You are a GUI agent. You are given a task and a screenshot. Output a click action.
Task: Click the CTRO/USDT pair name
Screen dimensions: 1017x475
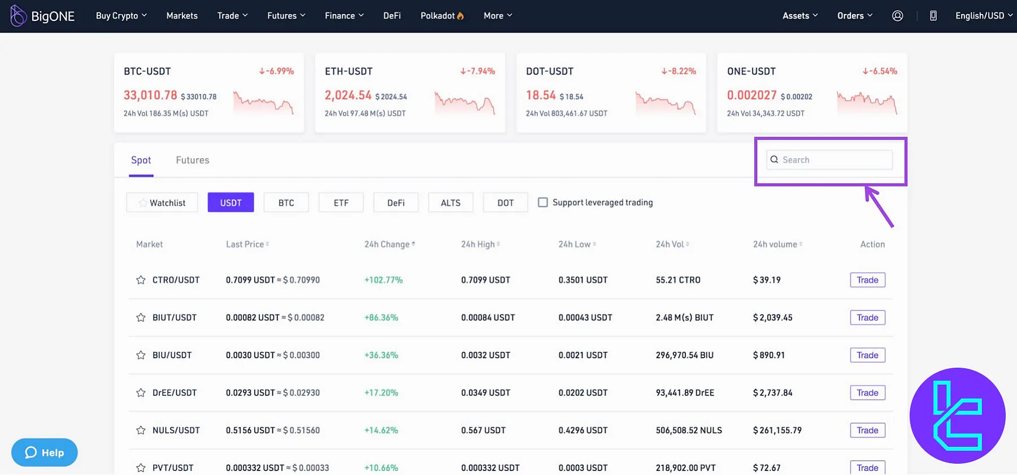point(176,280)
